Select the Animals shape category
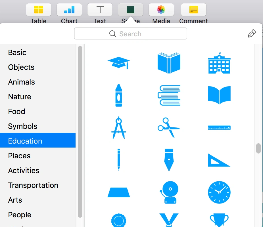 [38, 82]
